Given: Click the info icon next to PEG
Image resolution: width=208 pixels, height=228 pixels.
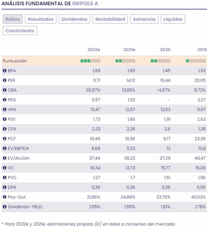Looking at the screenshot, I should click(x=4, y=100).
